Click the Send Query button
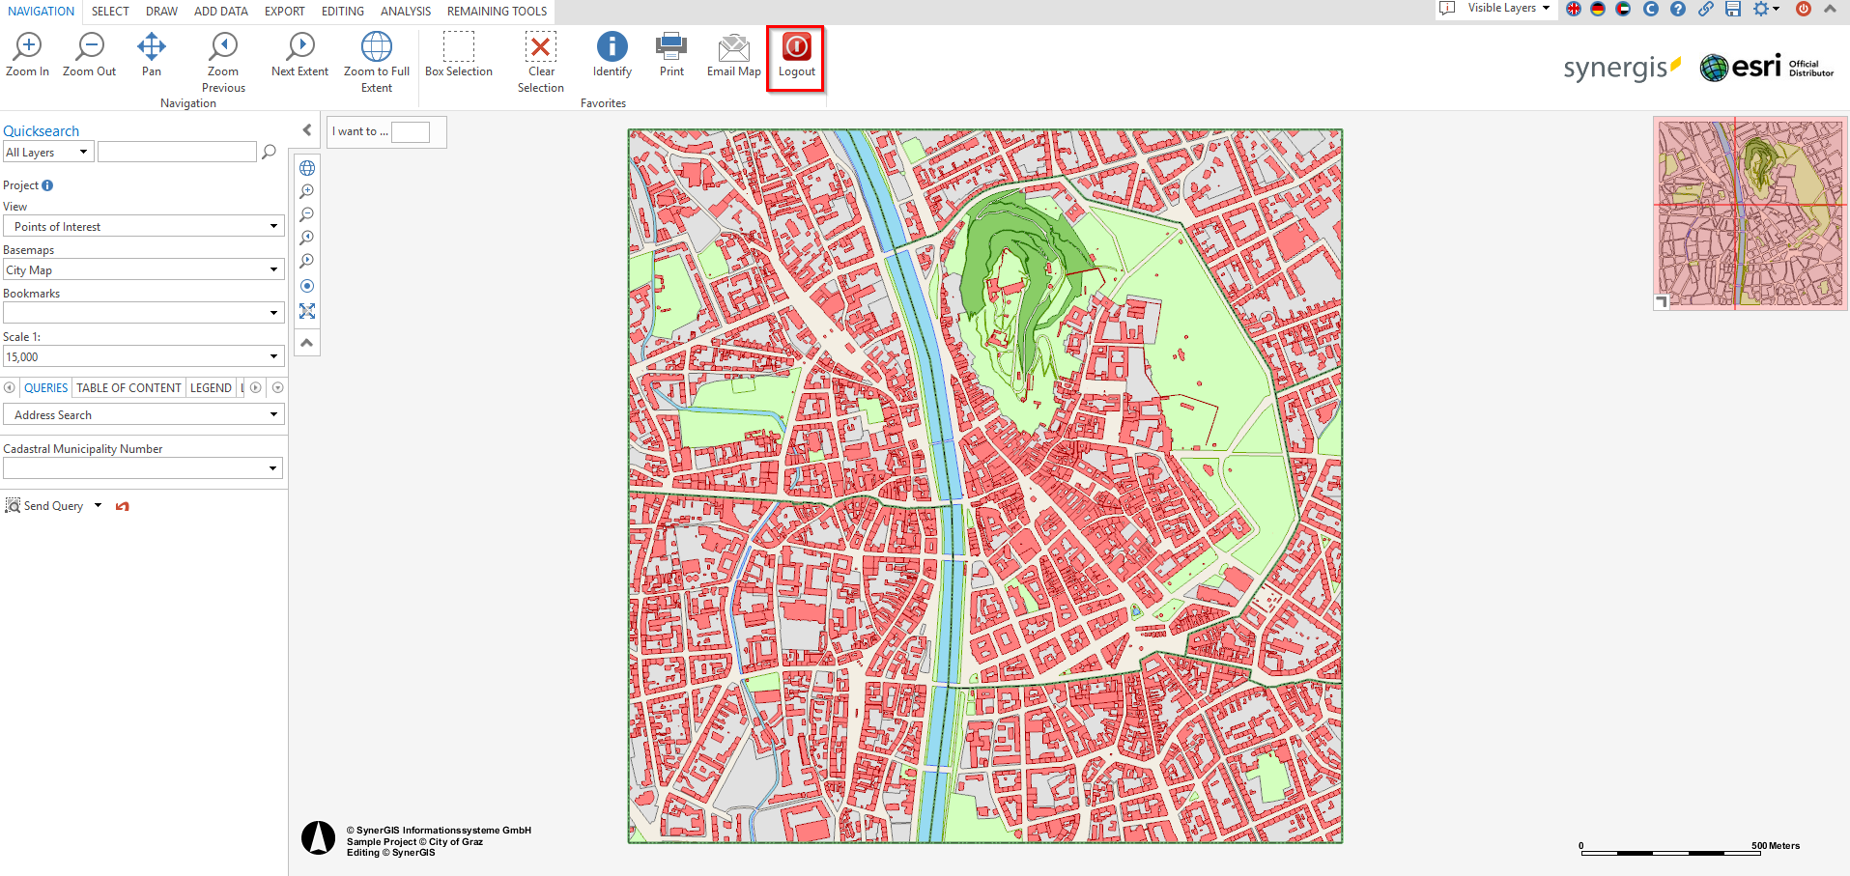The image size is (1850, 876). (x=45, y=506)
